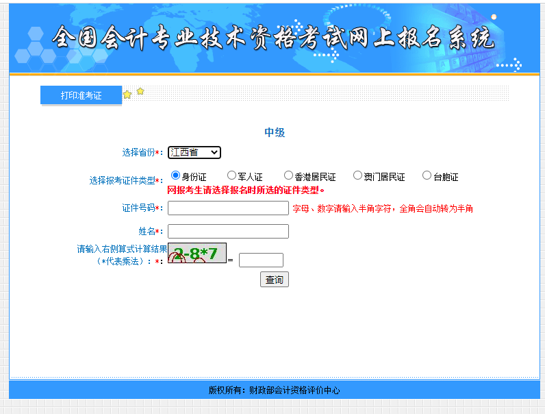Viewport: 545px width, 414px height.
Task: Expand the 江西省 province dropdown
Action: point(194,152)
